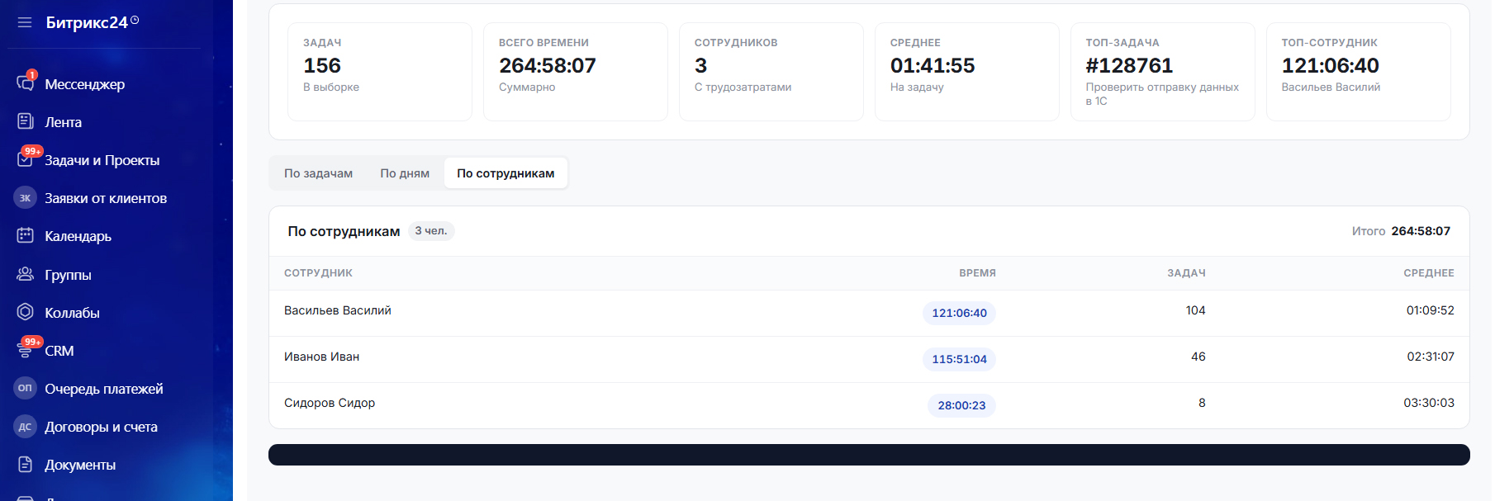Click the Топ-сотрудник 121:06:40 value

click(1330, 65)
